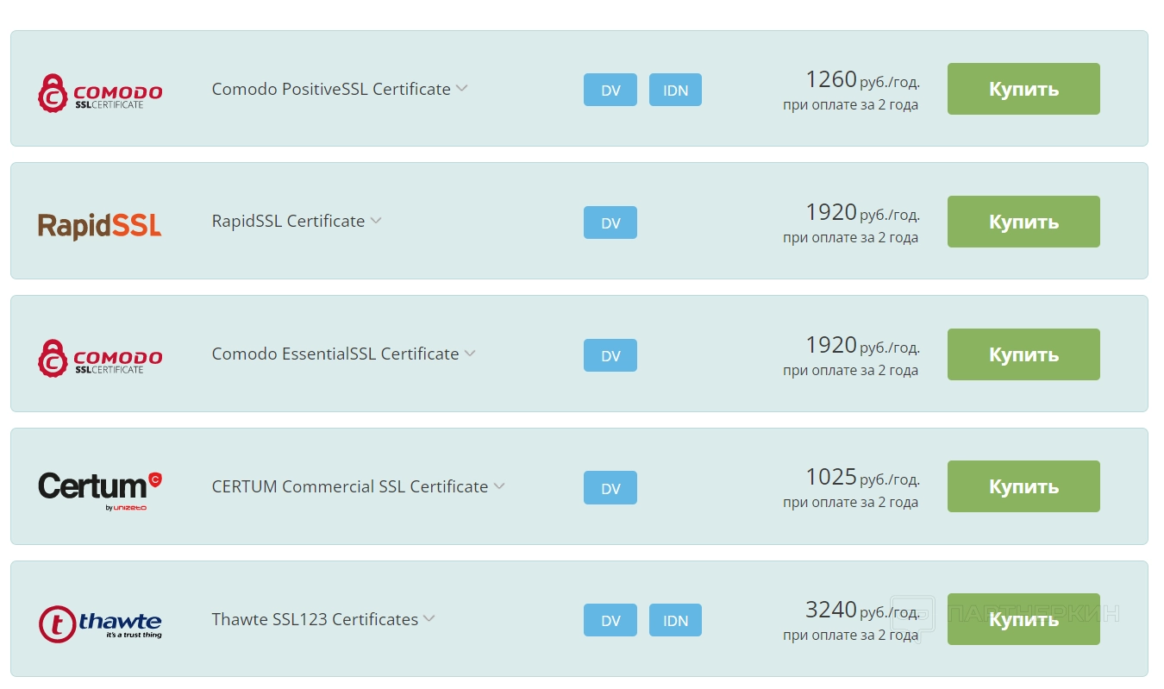Click the IDN badge for Comodo PositiveSSL

coord(675,90)
